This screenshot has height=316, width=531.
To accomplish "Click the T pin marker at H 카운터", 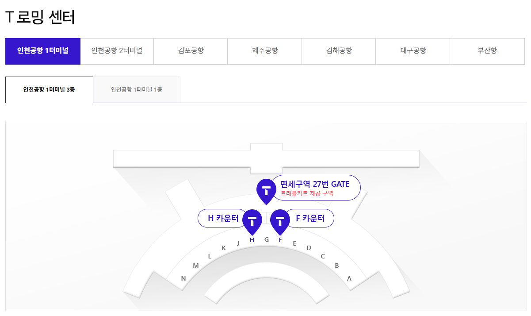I will 252,222.
